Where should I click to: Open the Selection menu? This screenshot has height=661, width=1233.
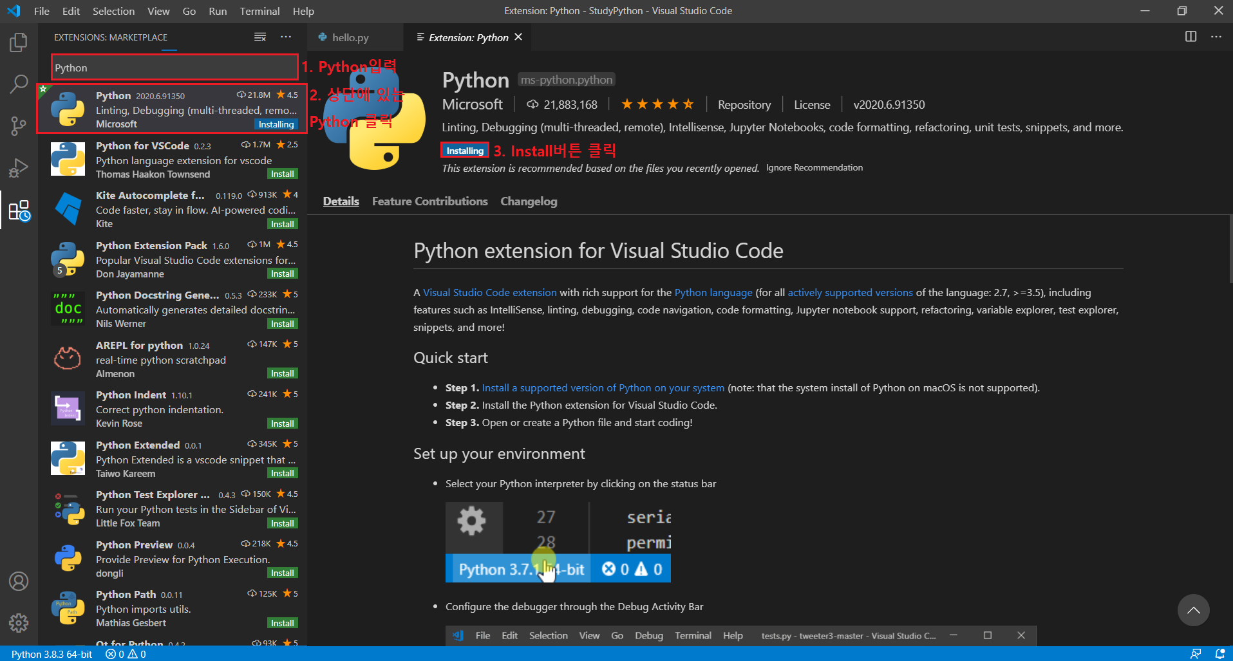tap(113, 11)
